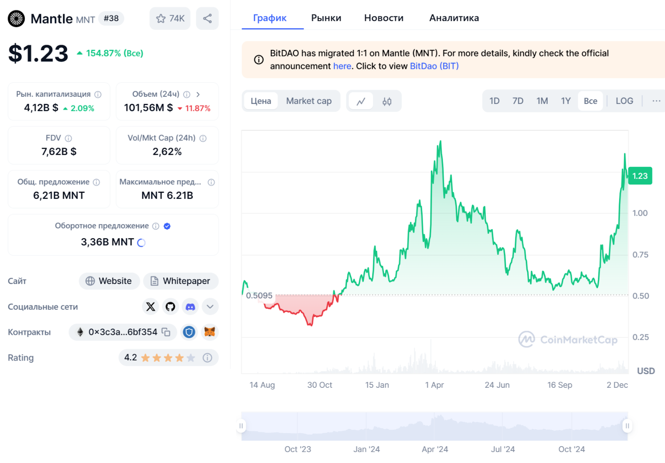Viewport: 665px width, 463px height.
Task: Click the 4,12B $ market cap value
Action: click(41, 108)
